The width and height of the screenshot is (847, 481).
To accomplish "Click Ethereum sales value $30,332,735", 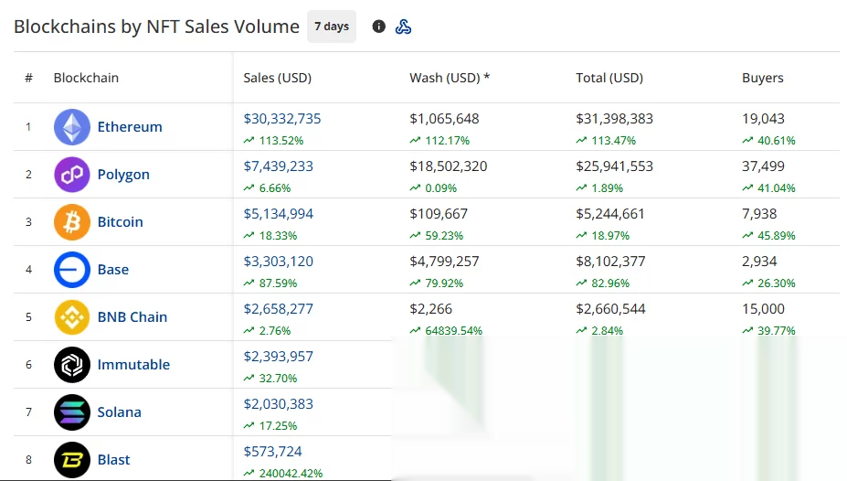I will 282,119.
